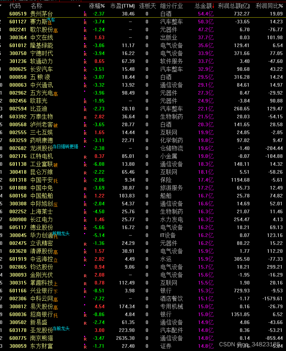Click the 总金额 column header
The height and width of the screenshot is (351, 286).
tap(203, 6)
